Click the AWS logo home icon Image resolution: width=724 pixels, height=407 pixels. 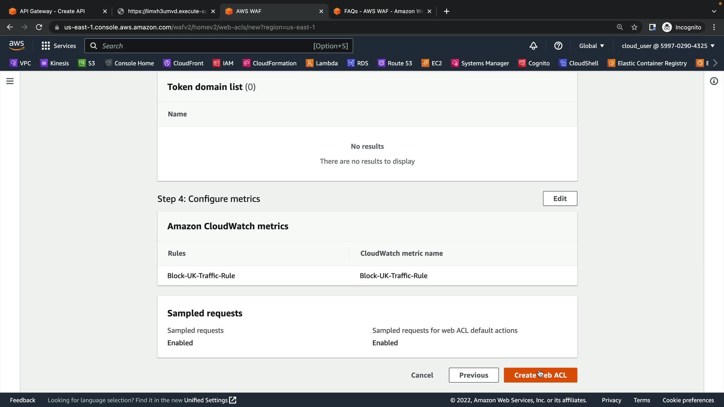17,46
